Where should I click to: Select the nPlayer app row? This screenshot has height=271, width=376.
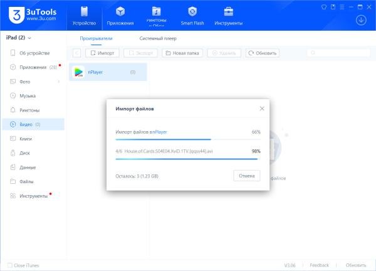coord(108,72)
